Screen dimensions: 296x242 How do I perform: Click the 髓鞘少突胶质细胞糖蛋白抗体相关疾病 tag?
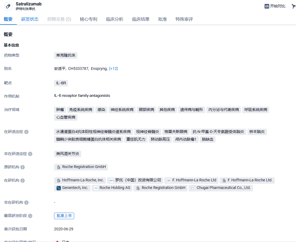pos(89,139)
